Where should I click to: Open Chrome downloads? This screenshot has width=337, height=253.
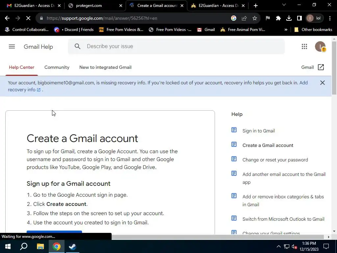click(x=289, y=18)
